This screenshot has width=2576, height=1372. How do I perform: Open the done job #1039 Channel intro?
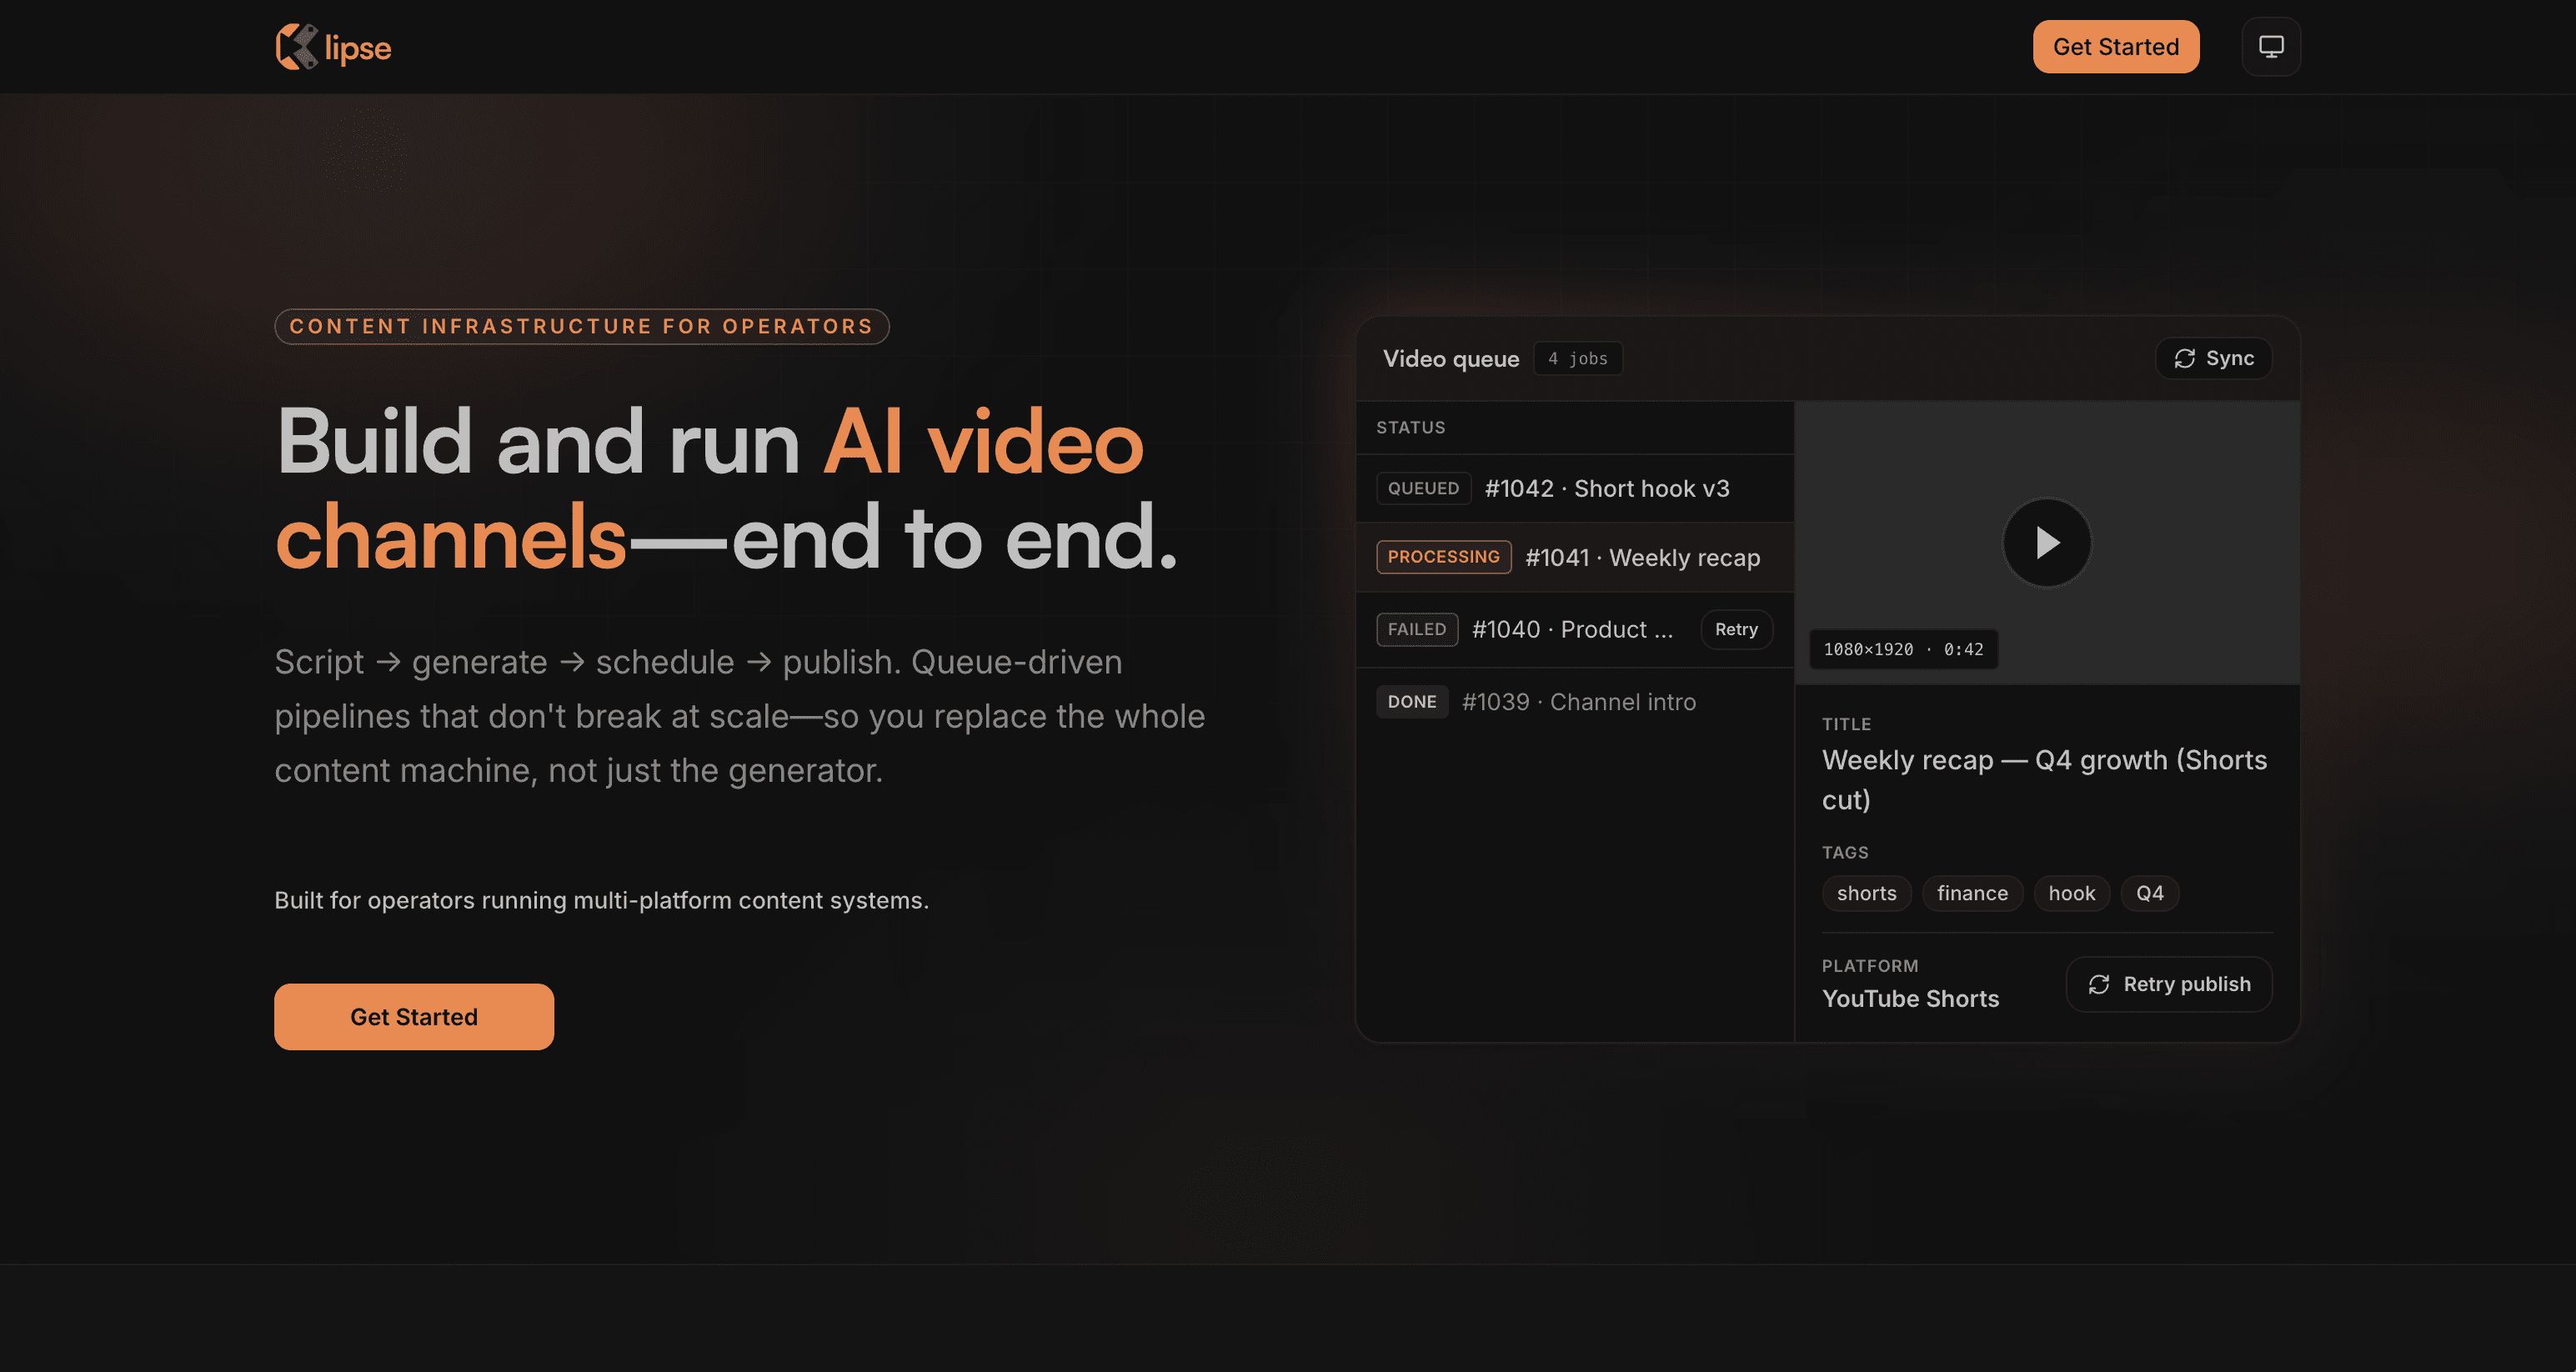pos(1575,702)
